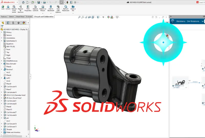Image resolution: width=205 pixels, height=138 pixels.
Task: Click the Zoom to Fit icon
Action: point(79,17)
